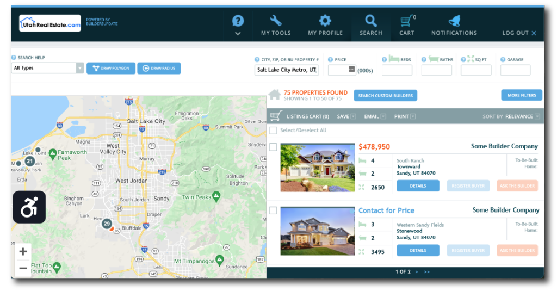Zoom out on the map
The height and width of the screenshot is (291, 557).
click(23, 268)
